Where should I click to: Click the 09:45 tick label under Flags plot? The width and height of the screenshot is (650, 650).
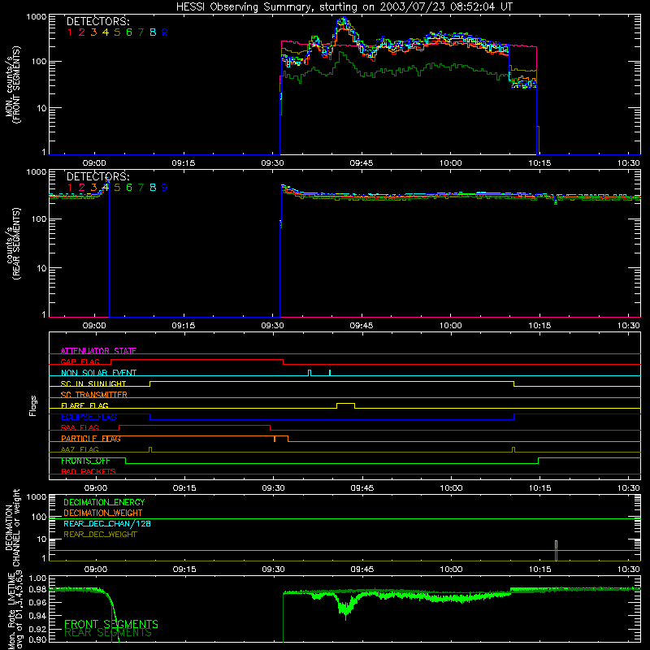click(362, 488)
